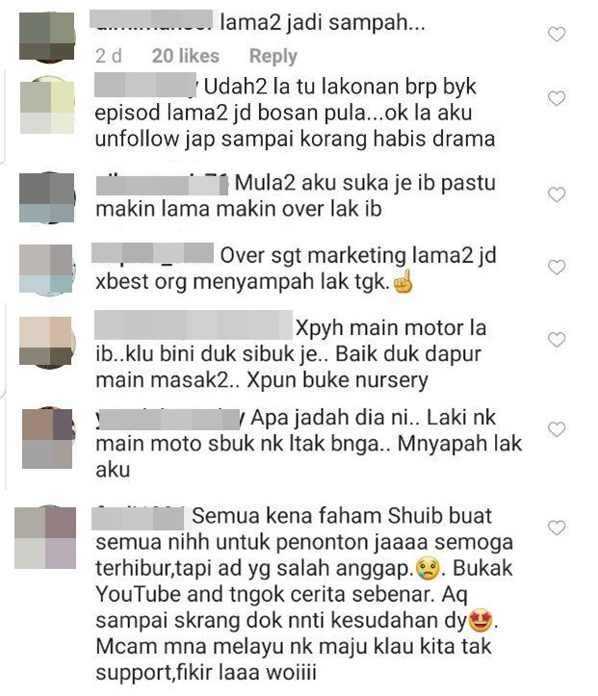Viewport: 598px width, 696px height.
Task: Open avatar of 'Mula2 aku suka' commenter
Action: coord(47,197)
